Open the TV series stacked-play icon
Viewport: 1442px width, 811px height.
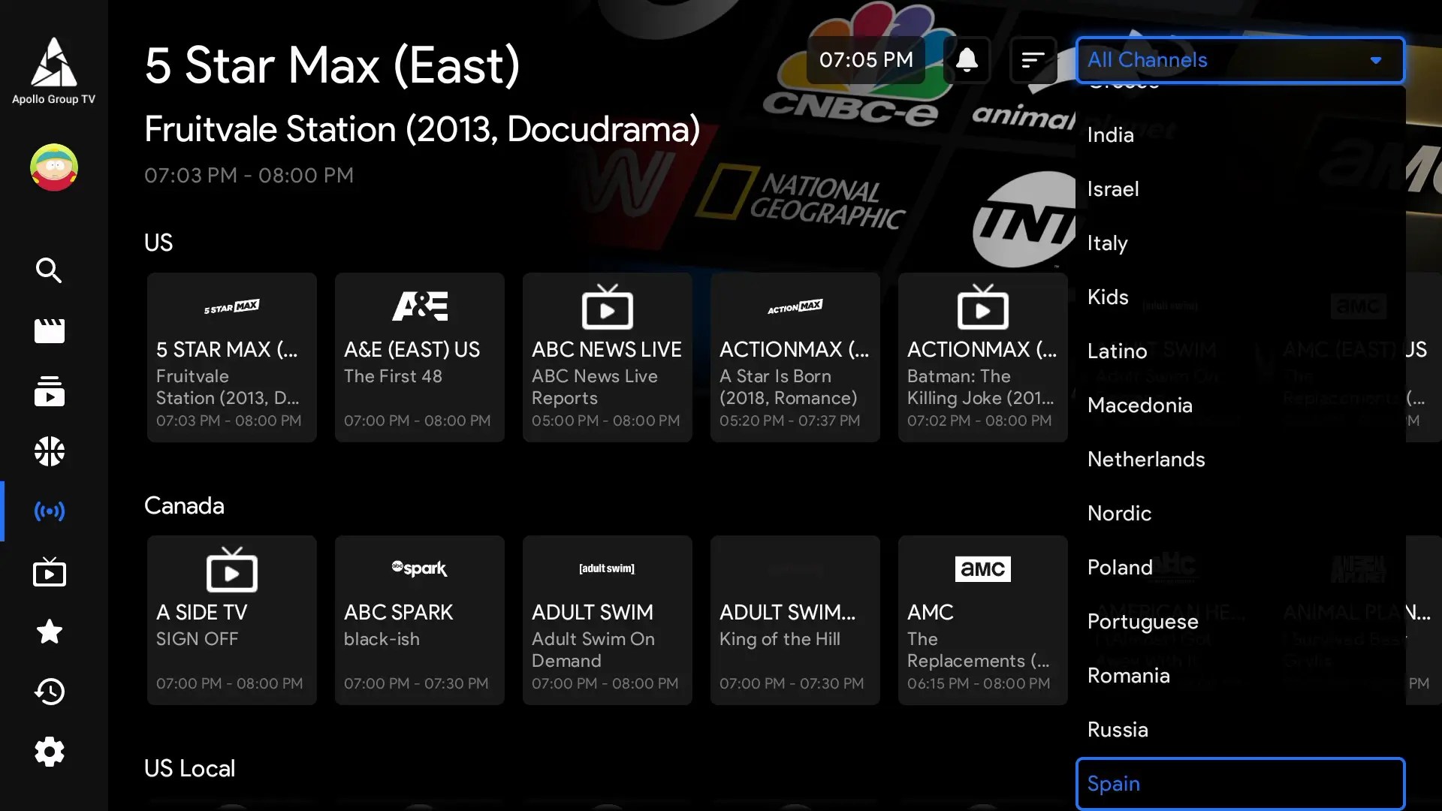[x=50, y=391]
